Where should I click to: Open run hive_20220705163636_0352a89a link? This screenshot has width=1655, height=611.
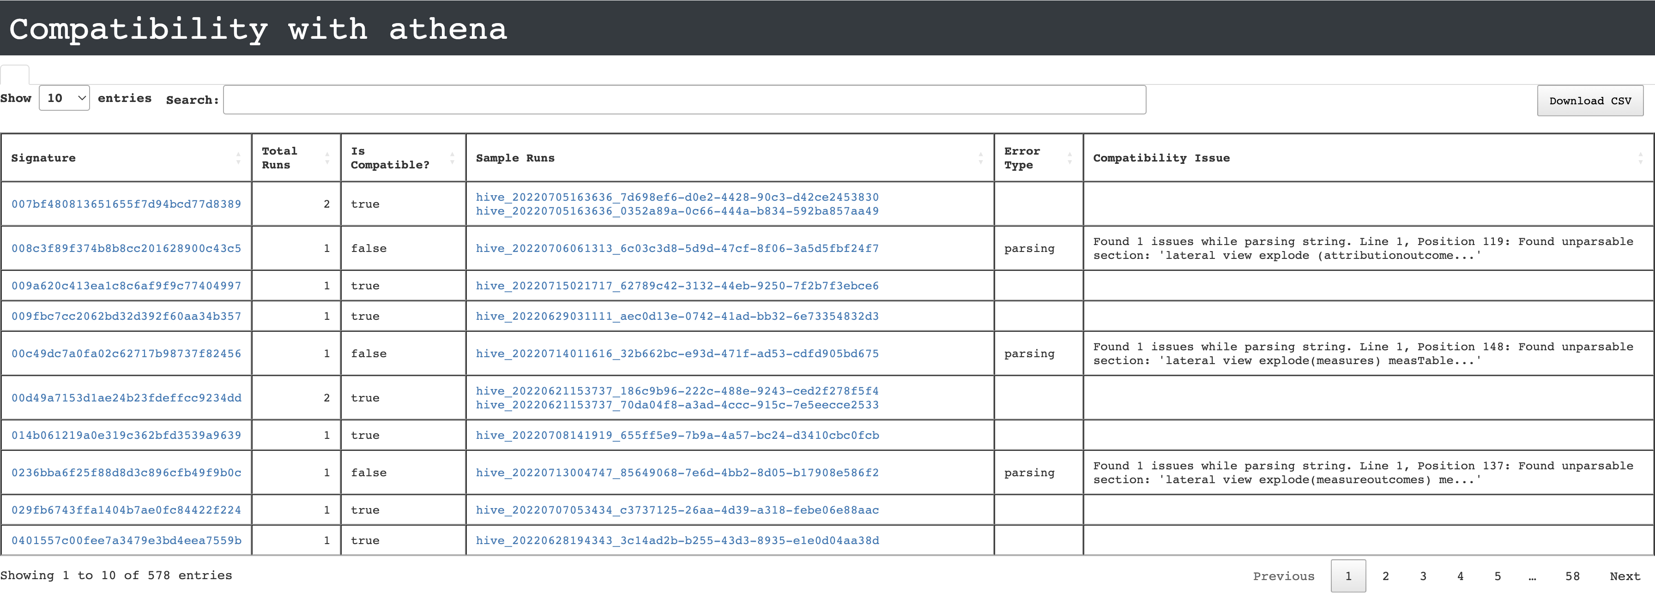coord(677,211)
